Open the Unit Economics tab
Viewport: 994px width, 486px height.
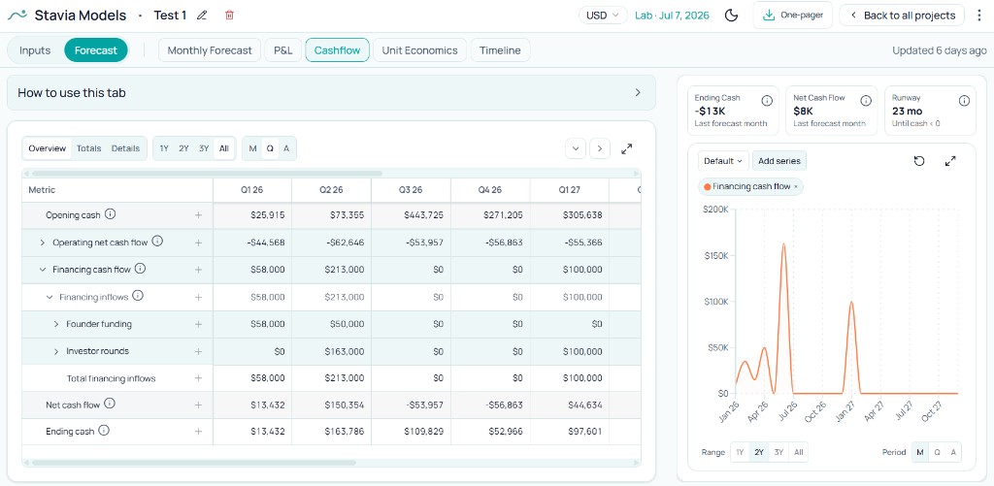419,50
